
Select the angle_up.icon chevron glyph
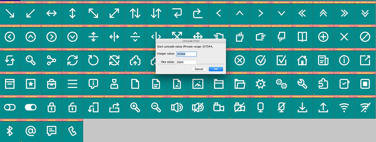pos(240,13)
